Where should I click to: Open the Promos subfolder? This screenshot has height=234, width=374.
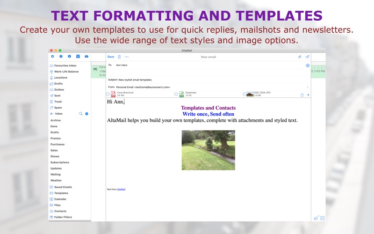(x=56, y=138)
